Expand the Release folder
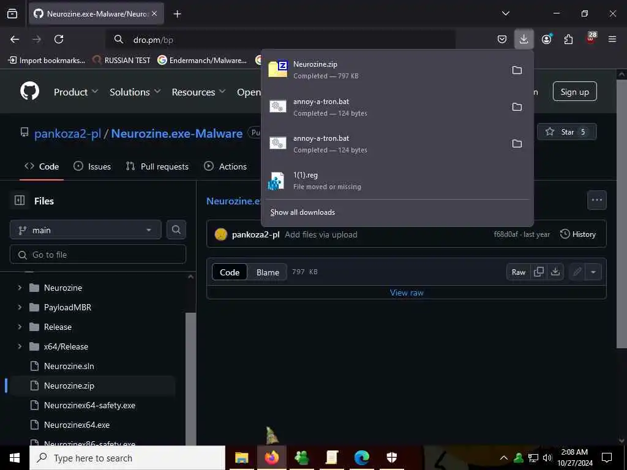This screenshot has height=470, width=627. [x=20, y=327]
